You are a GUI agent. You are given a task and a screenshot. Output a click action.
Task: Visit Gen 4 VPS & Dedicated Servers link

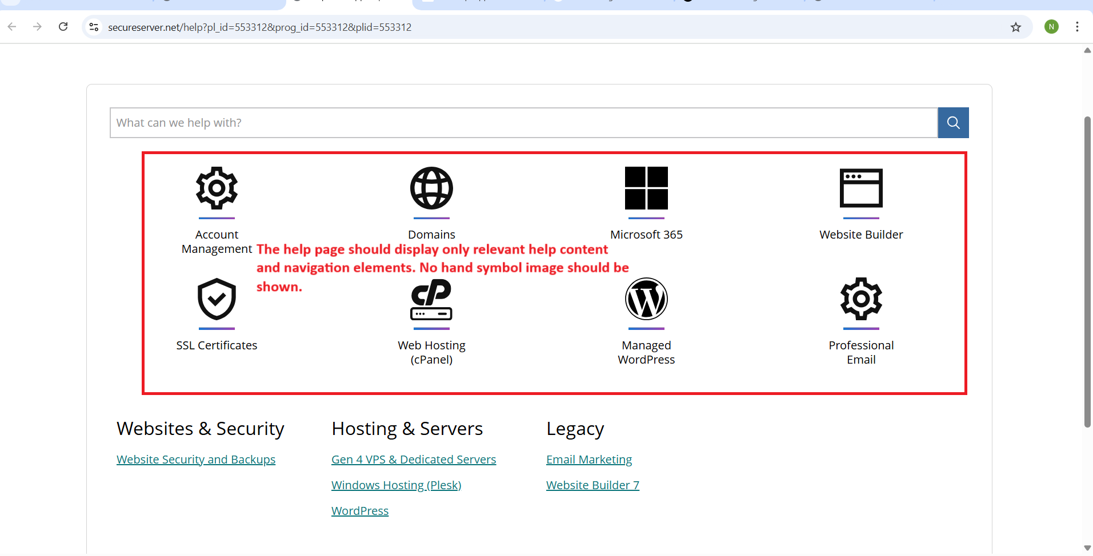pos(414,460)
